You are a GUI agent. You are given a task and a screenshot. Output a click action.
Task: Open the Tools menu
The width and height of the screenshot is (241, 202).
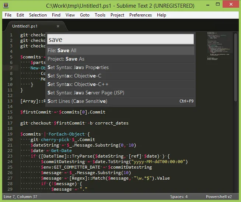100,15
